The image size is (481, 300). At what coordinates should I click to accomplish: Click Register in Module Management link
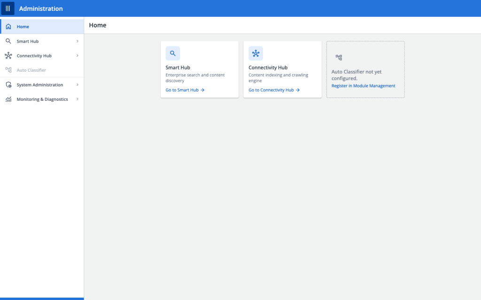363,86
